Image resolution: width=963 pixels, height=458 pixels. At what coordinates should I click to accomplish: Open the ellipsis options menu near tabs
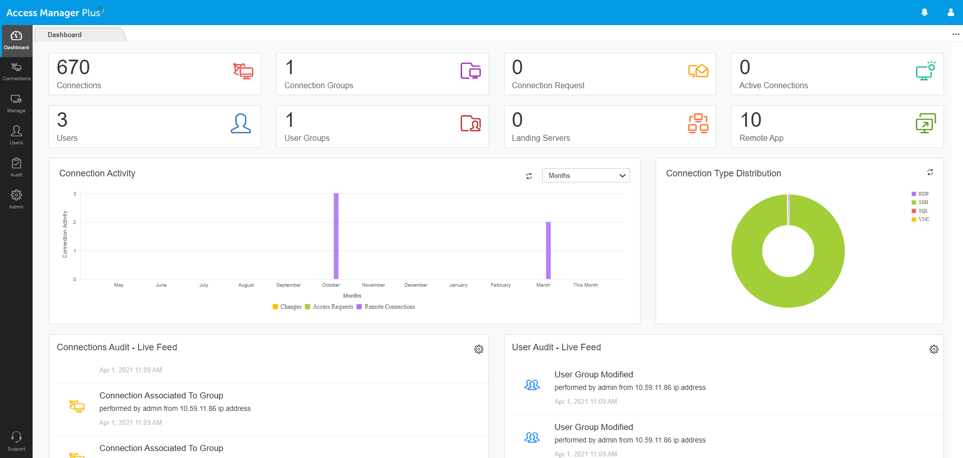point(955,34)
